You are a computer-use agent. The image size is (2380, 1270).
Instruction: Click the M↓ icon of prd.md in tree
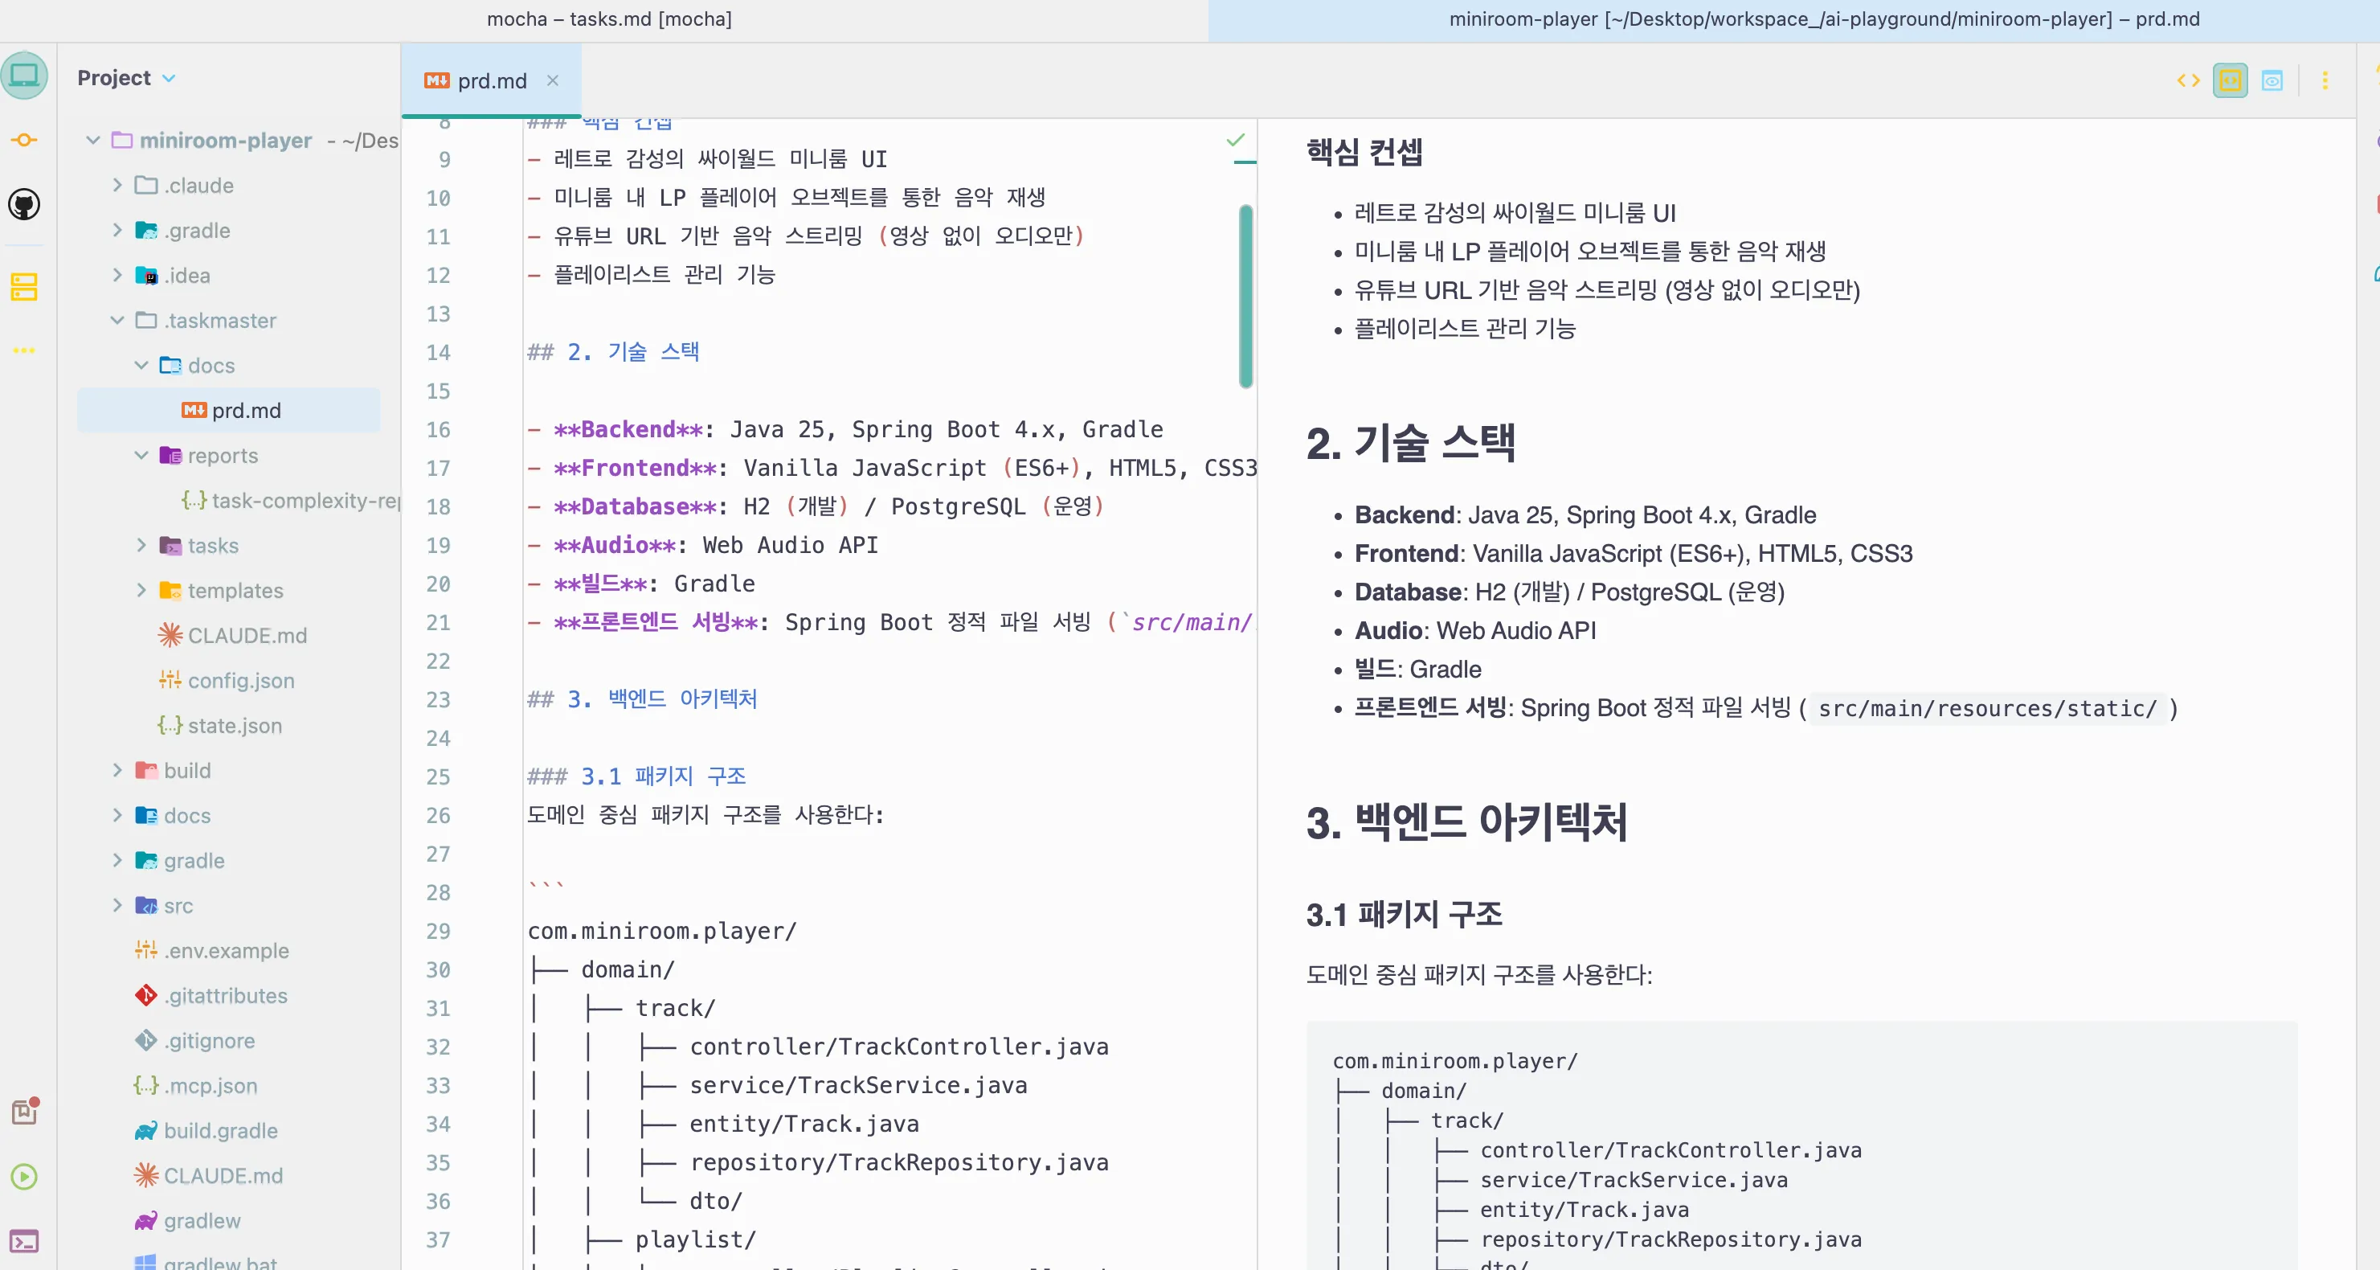click(194, 411)
